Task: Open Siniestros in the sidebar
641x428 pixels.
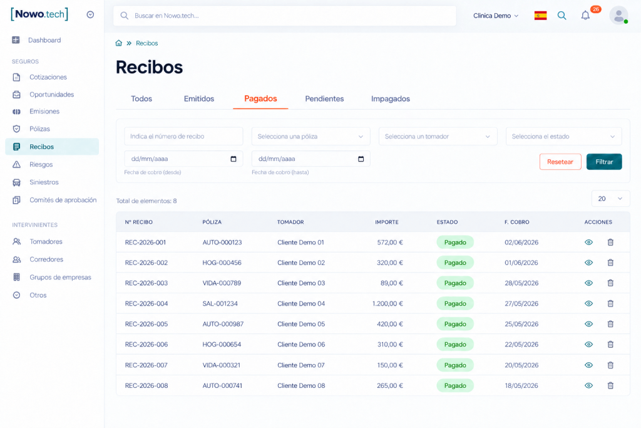Action: (x=52, y=182)
